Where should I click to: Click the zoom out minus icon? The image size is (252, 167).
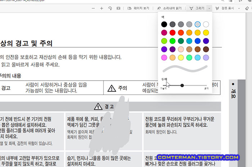tap(93, 8)
